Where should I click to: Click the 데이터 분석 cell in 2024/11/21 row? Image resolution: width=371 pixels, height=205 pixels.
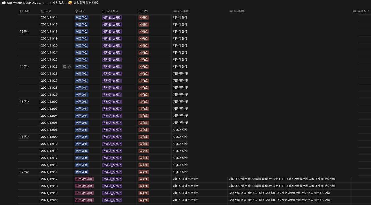pyautogui.click(x=180, y=53)
